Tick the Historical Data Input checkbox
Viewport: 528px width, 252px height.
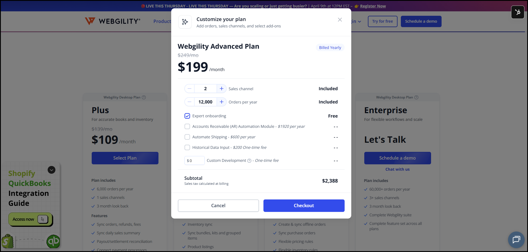(x=187, y=147)
